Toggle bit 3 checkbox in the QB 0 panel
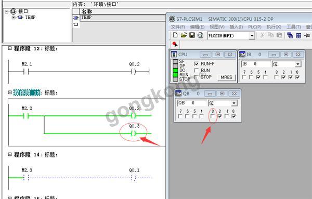Image resolution: width=312 pixels, height=199 pixels. click(x=213, y=116)
